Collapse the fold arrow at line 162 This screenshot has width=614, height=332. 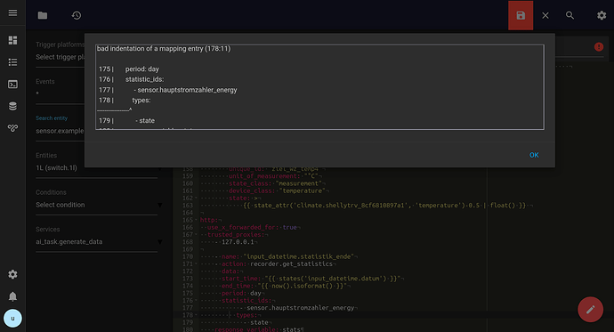pos(196,198)
